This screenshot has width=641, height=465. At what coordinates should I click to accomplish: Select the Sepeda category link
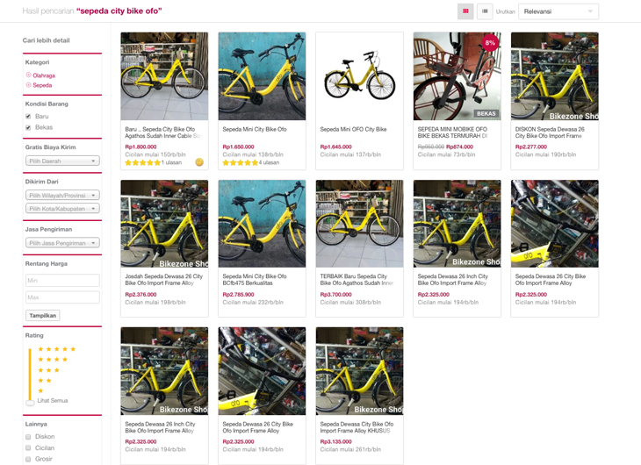pos(42,85)
